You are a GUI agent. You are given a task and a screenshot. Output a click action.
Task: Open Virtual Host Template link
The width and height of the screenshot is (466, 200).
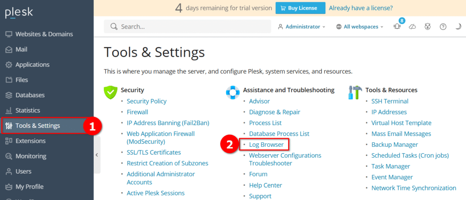401,123
